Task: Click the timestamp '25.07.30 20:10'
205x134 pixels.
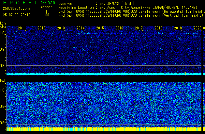Action: pyautogui.click(x=17, y=15)
